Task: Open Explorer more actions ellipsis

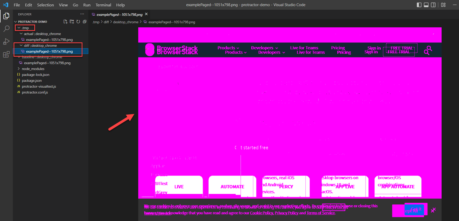Action: pos(82,14)
